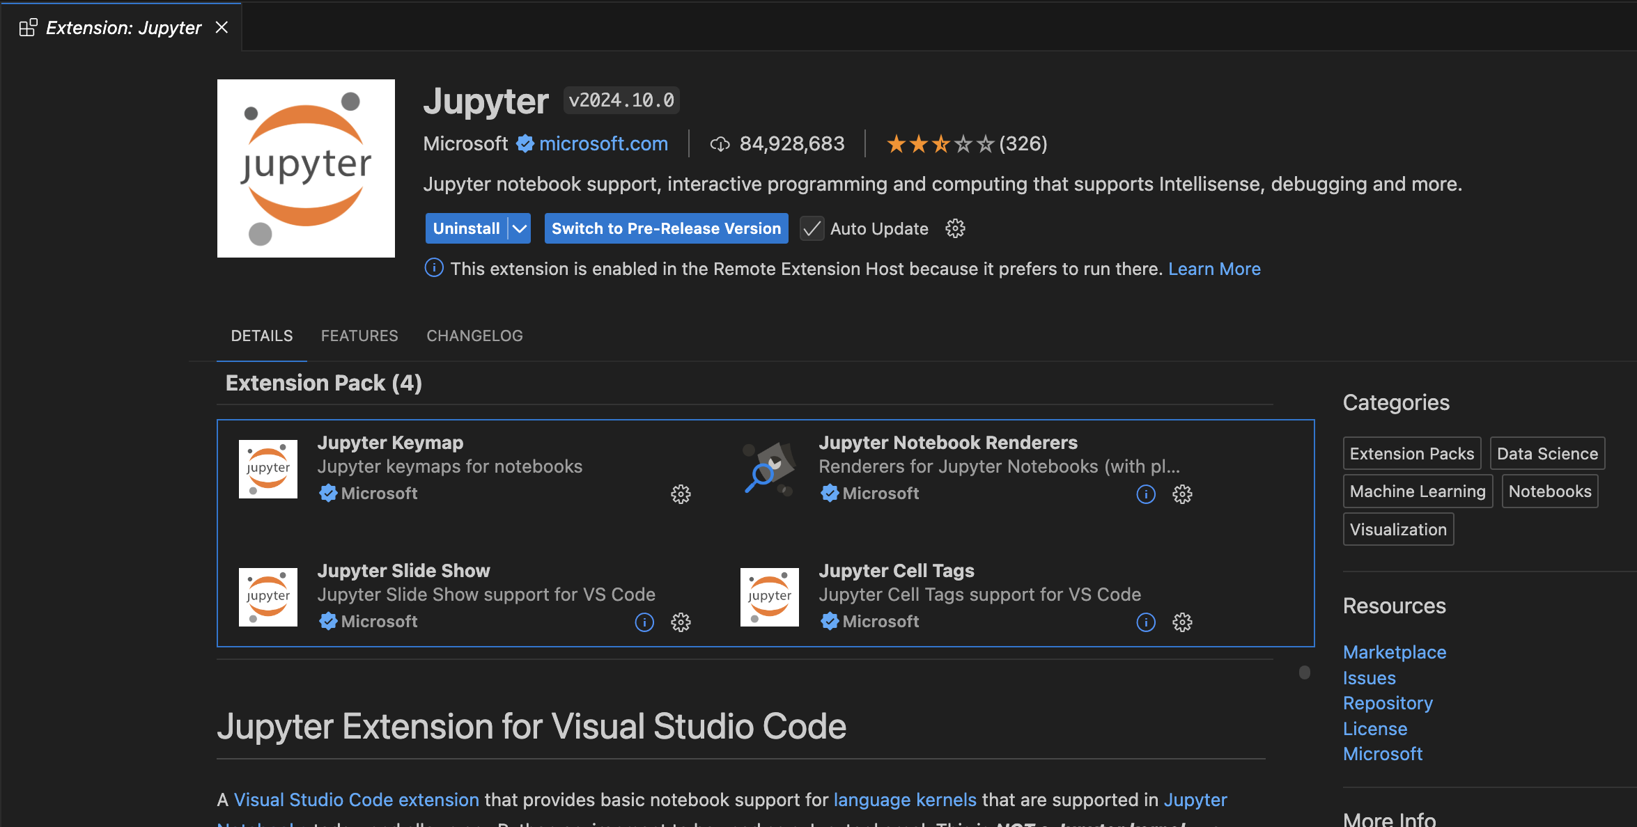The height and width of the screenshot is (827, 1637).
Task: Open the License resource link
Action: pyautogui.click(x=1375, y=729)
